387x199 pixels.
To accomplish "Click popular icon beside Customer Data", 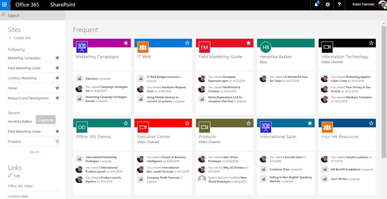I will click(263, 169).
